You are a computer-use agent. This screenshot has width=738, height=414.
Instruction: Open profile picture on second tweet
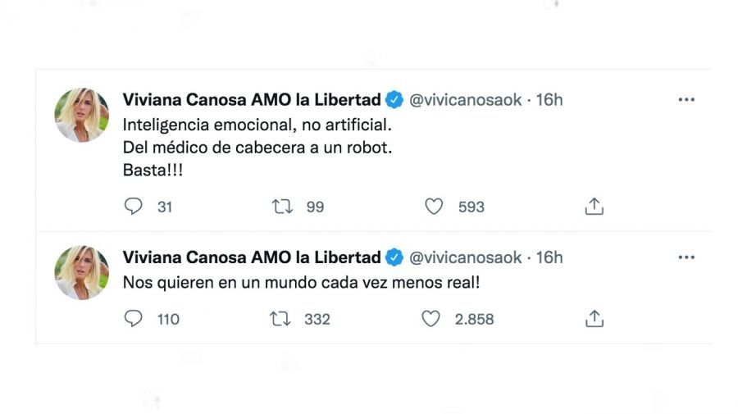coord(81,273)
